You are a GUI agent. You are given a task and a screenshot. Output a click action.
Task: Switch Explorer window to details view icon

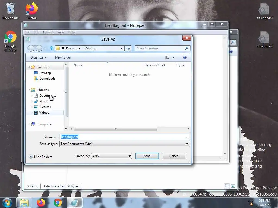point(227,186)
